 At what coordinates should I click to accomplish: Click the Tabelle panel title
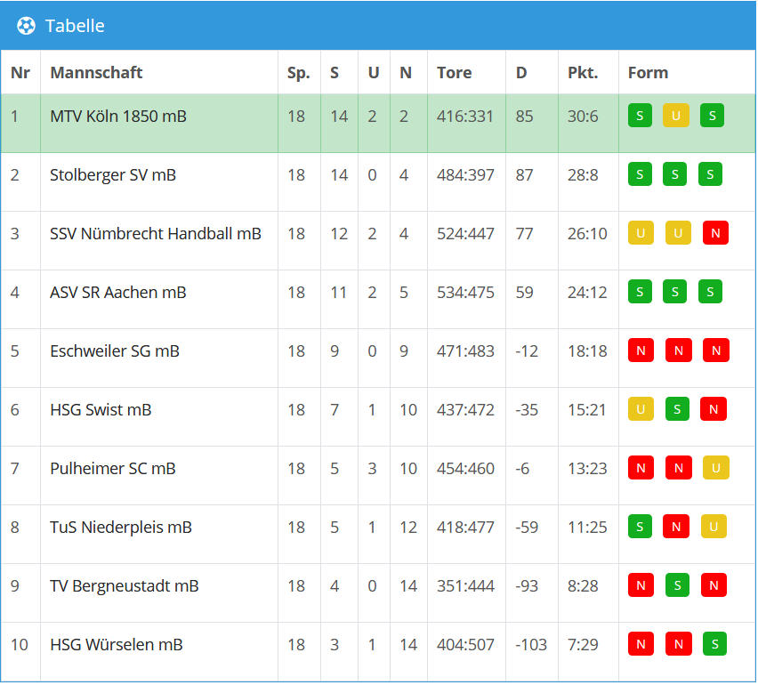pos(75,26)
